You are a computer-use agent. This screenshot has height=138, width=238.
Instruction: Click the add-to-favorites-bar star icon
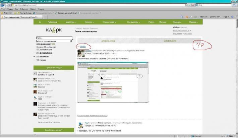click(x=15, y=13)
